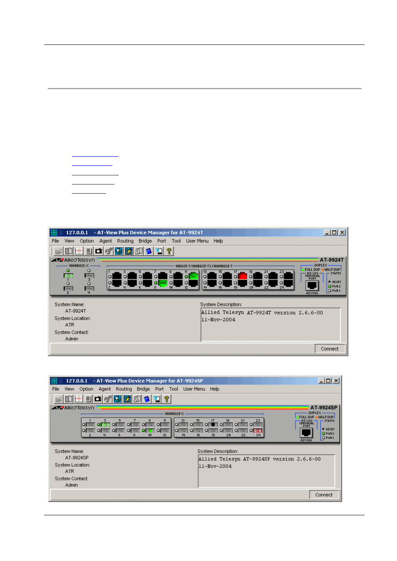Open Routing menu in AT-9924SP window

pos(124,389)
